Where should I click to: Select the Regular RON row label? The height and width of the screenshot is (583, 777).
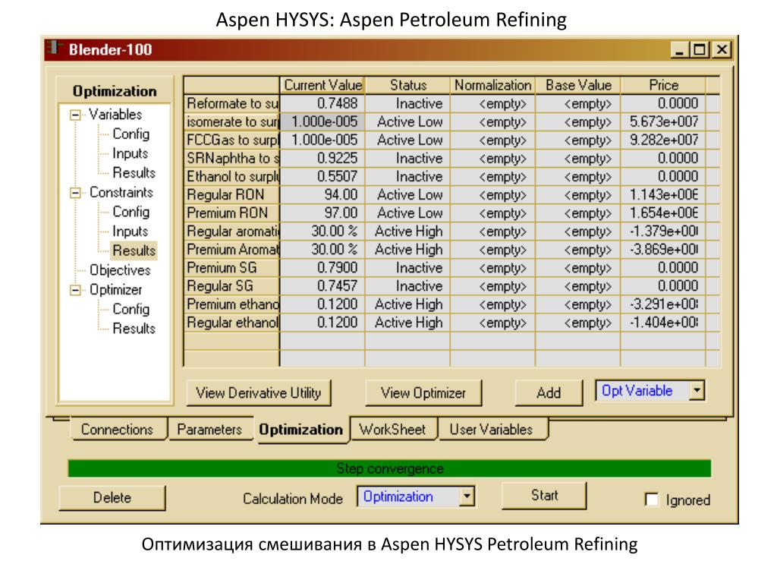(232, 195)
